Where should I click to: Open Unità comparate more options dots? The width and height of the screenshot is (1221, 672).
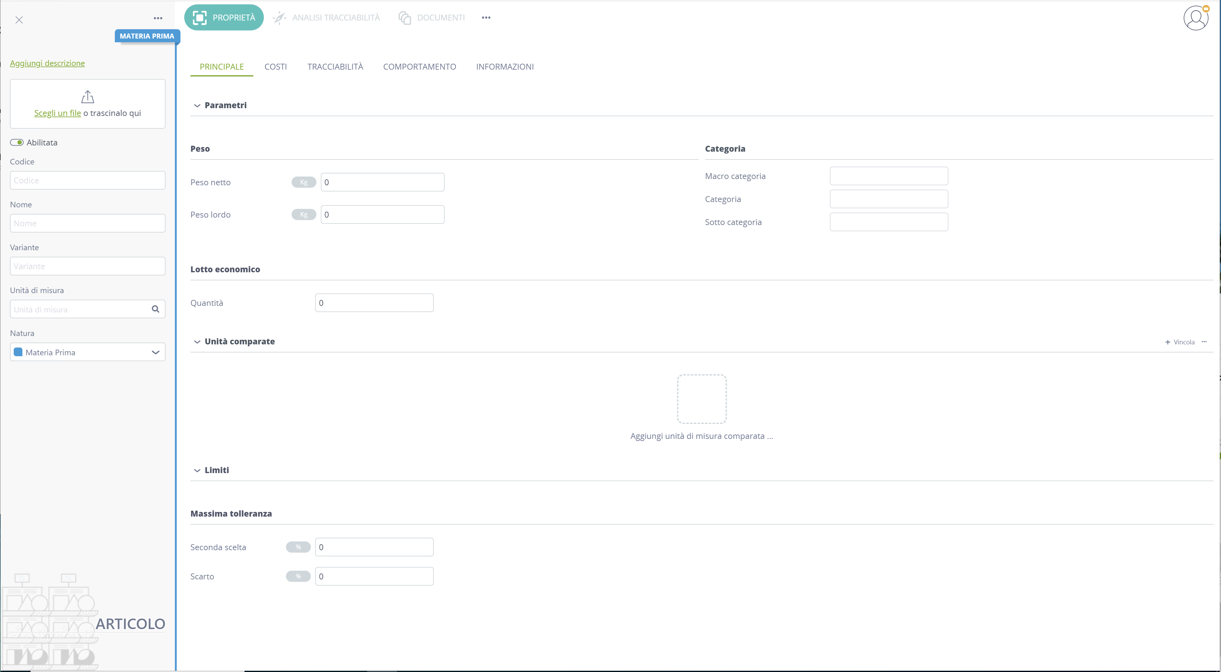click(1204, 342)
